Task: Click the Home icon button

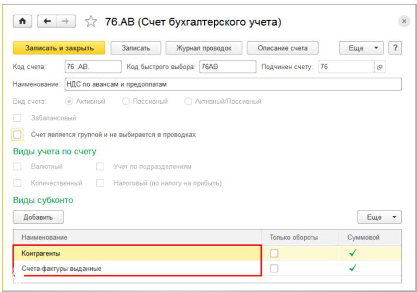Action: [22, 21]
